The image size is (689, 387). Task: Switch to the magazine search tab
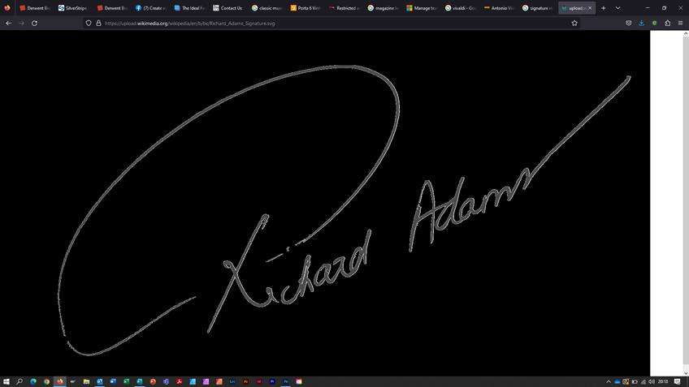[x=383, y=8]
